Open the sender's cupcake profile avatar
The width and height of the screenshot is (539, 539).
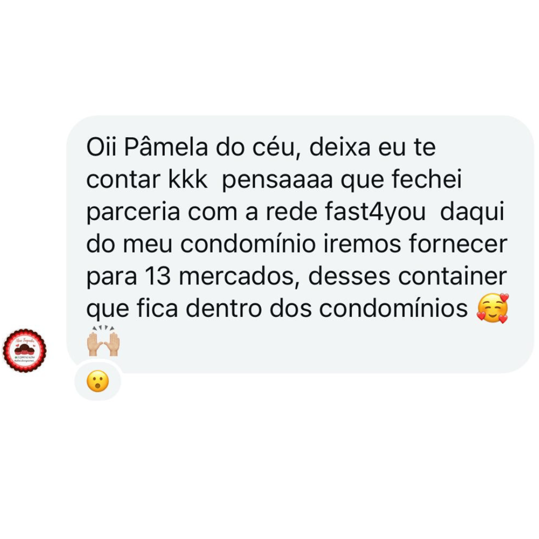click(x=25, y=351)
